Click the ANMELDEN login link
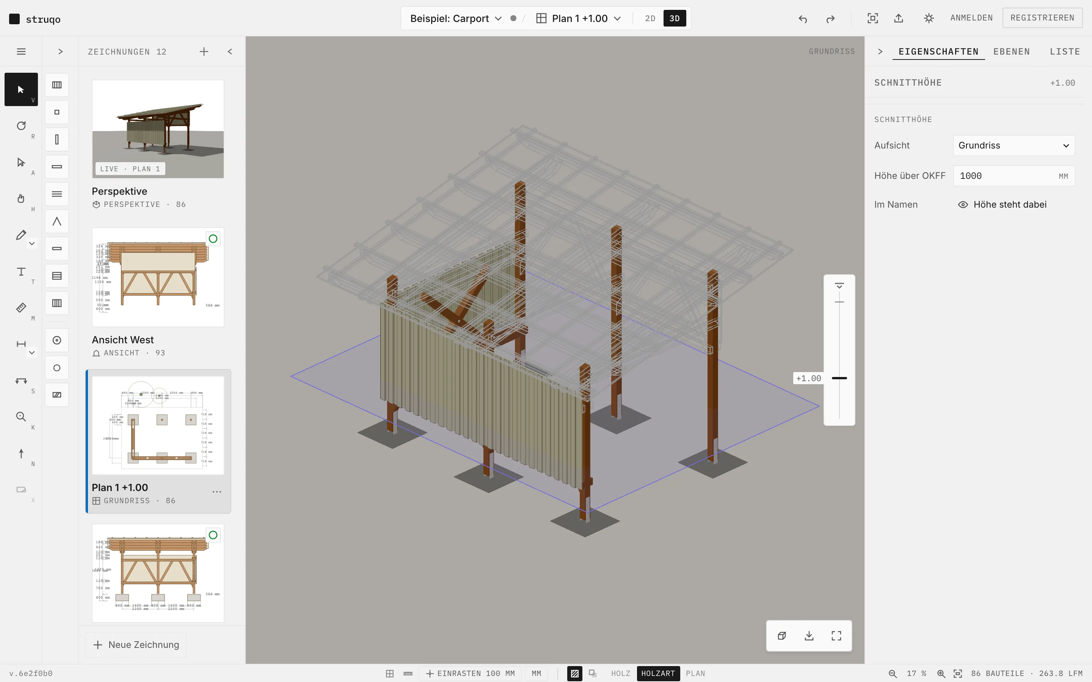The image size is (1092, 682). point(971,17)
